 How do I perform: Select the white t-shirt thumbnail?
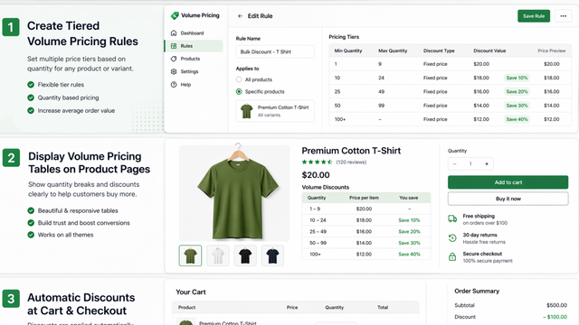pyautogui.click(x=218, y=255)
